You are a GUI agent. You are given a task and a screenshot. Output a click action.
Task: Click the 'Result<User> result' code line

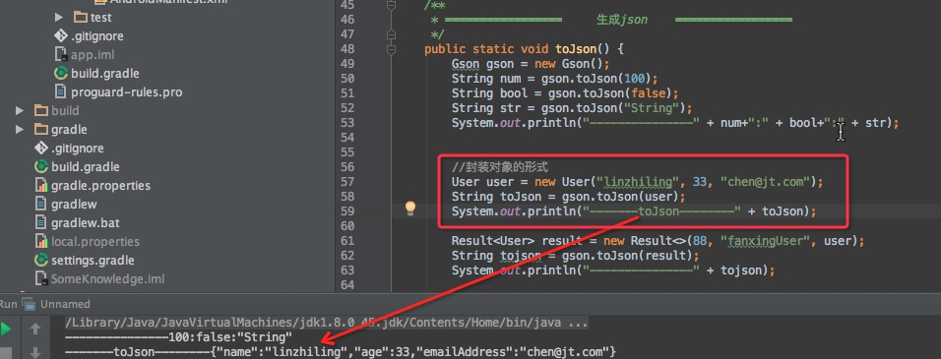click(658, 241)
